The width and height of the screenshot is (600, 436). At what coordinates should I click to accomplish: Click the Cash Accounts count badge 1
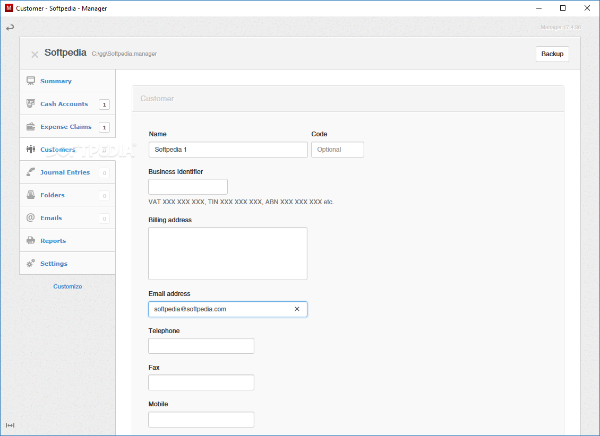click(104, 104)
